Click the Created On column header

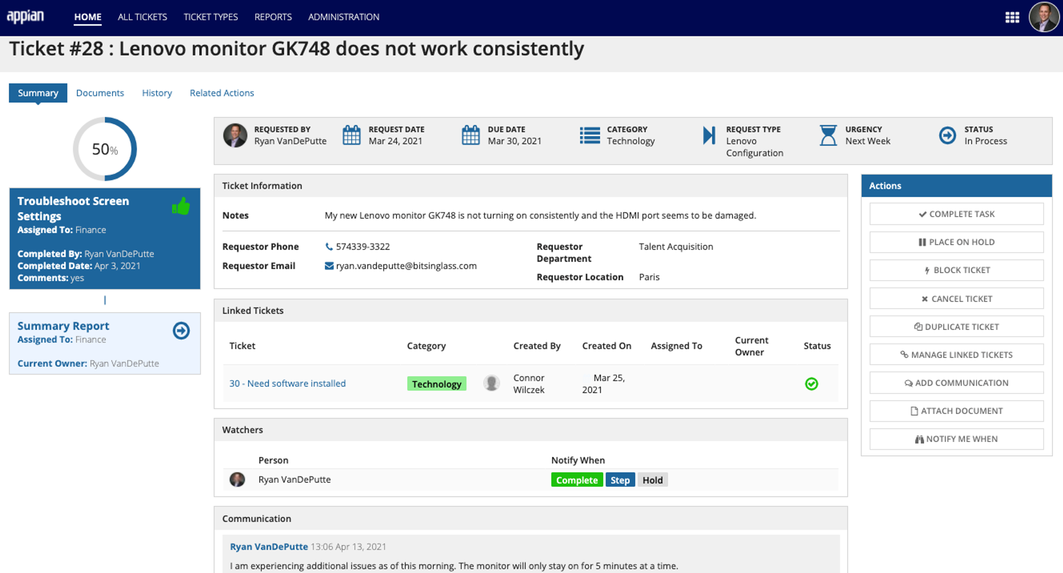[x=607, y=346]
